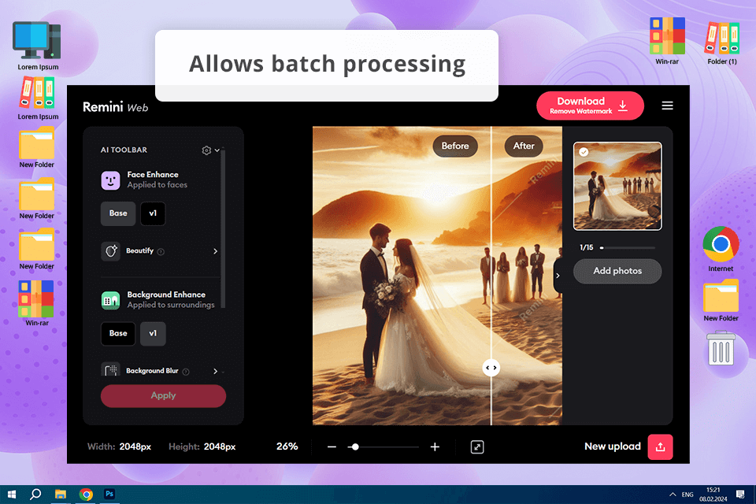756x504 pixels.
Task: Open the Windows Start menu
Action: 12,495
